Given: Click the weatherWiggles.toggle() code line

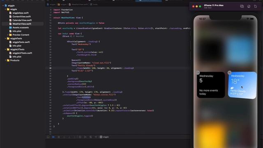Looking at the screenshot, I should tap(80, 116).
